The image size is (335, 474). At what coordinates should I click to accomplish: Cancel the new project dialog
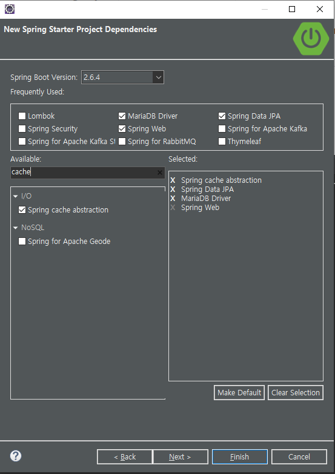point(299,456)
